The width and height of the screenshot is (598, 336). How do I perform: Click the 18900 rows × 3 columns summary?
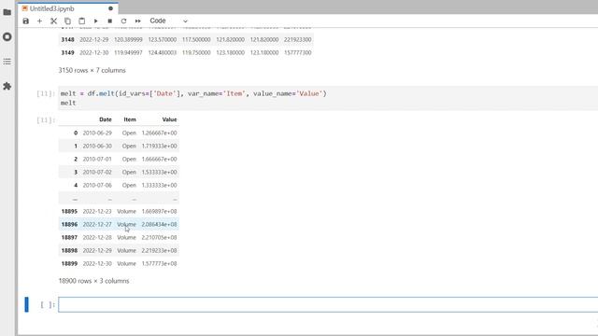pos(93,281)
